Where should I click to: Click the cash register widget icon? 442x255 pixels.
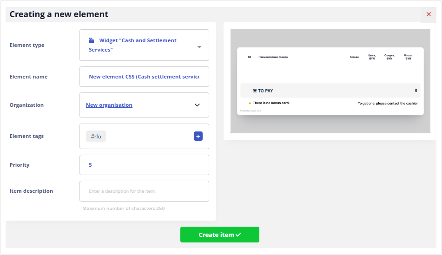[92, 40]
